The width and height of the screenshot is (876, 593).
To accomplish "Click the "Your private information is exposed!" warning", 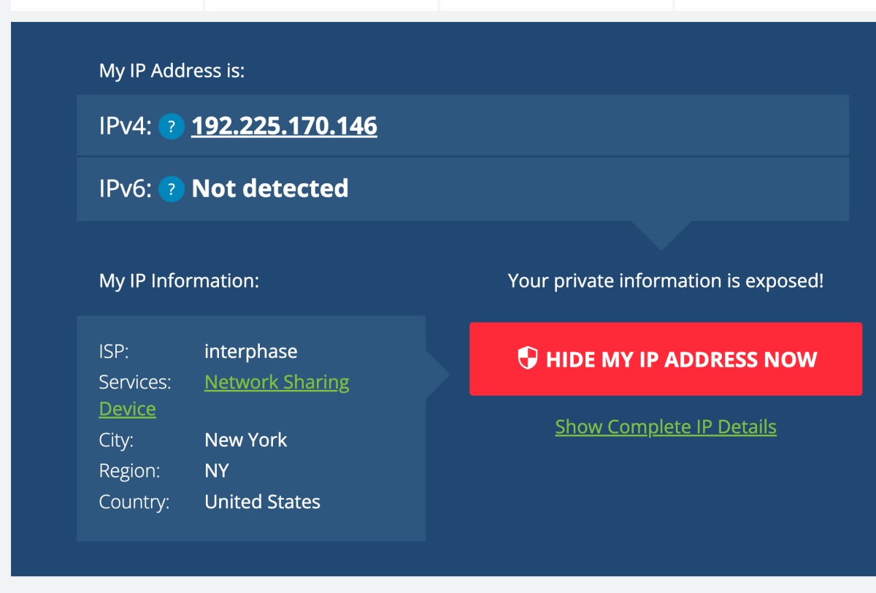I will pyautogui.click(x=666, y=281).
